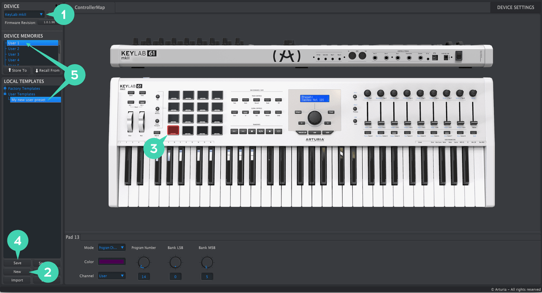The width and height of the screenshot is (542, 293).
Task: Click the Recall From button
Action: 47,70
